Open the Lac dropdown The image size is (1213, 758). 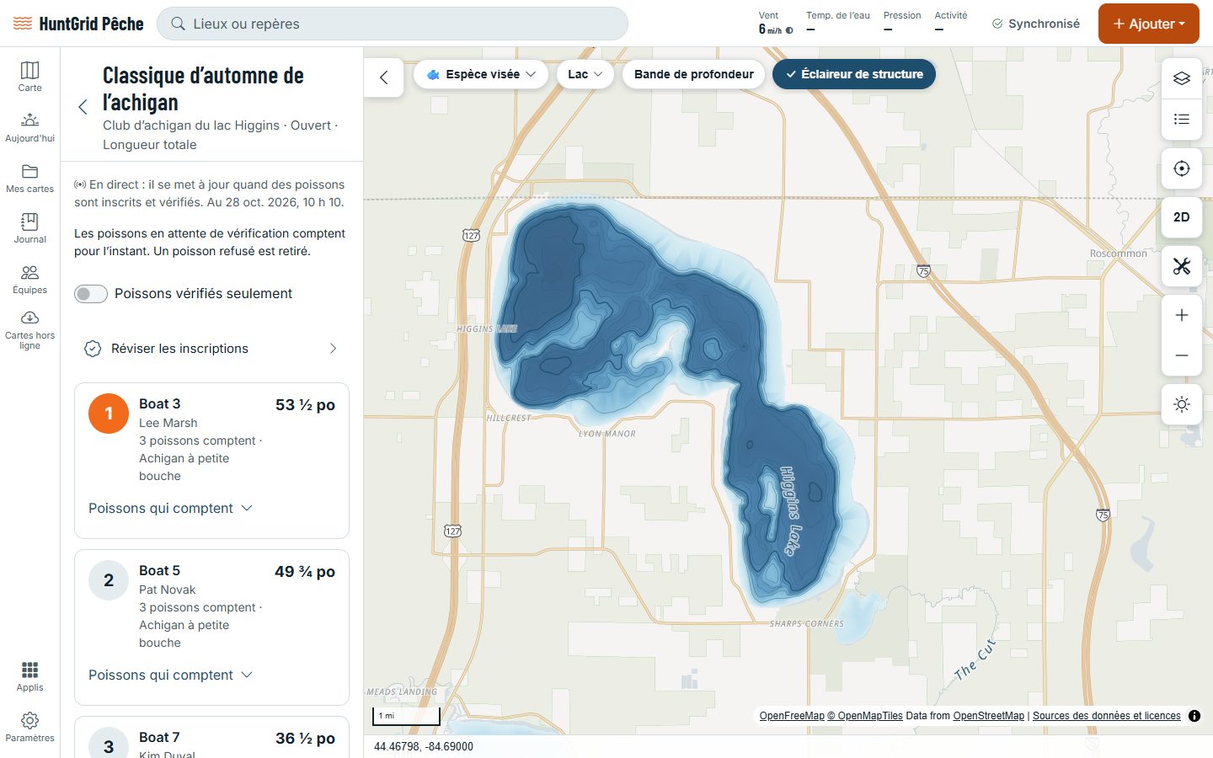[585, 74]
